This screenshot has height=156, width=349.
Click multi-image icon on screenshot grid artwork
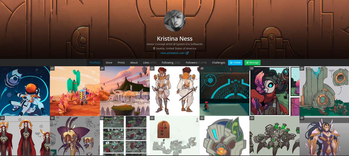point(102,118)
